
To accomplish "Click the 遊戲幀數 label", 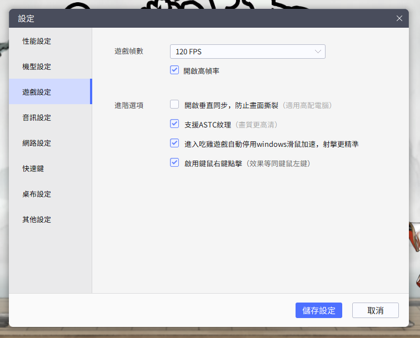I will [129, 51].
